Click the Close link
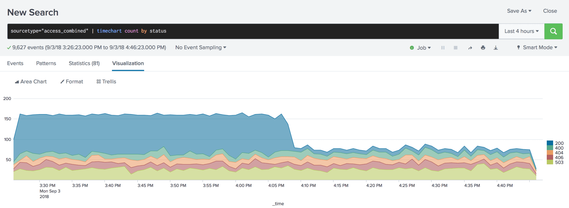Image resolution: width=569 pixels, height=208 pixels. pos(550,11)
